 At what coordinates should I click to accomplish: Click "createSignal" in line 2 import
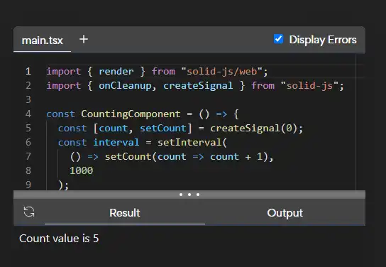click(x=198, y=86)
